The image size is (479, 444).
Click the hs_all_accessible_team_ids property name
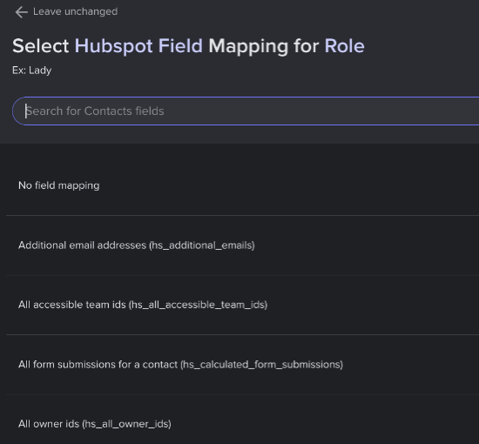pos(198,305)
